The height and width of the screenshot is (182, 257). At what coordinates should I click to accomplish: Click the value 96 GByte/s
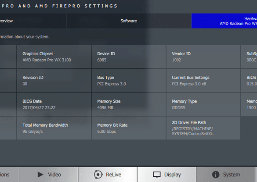(x=33, y=132)
